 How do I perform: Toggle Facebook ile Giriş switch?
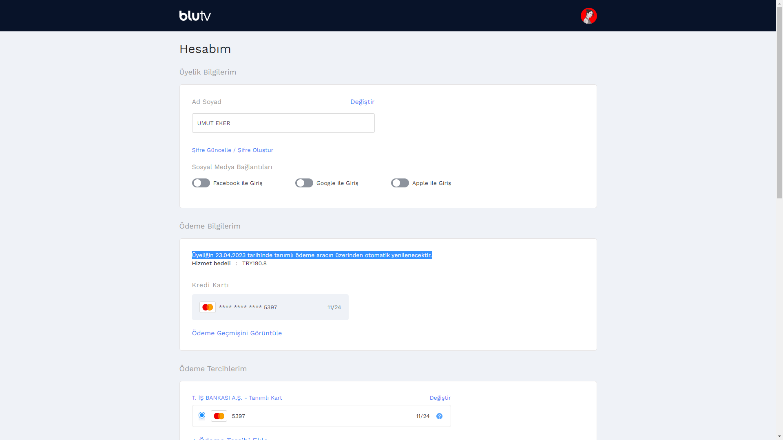(x=201, y=183)
